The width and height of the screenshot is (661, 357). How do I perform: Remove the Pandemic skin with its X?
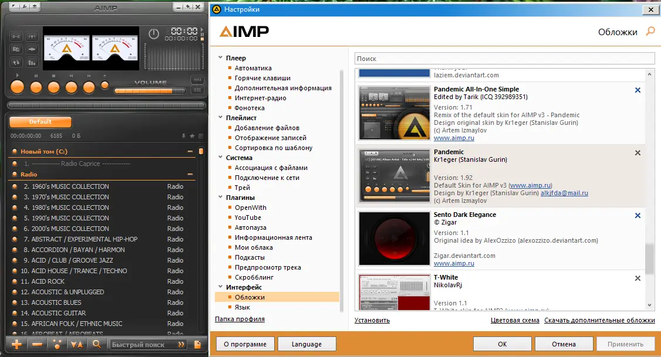coord(638,152)
